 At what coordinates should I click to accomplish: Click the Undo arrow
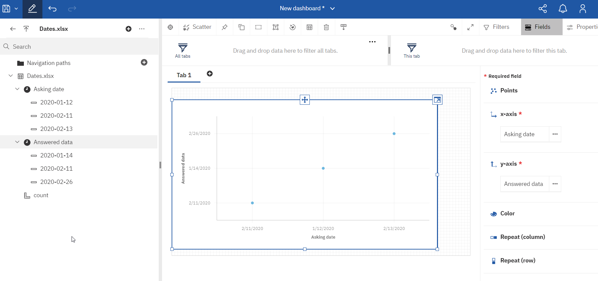tap(52, 9)
